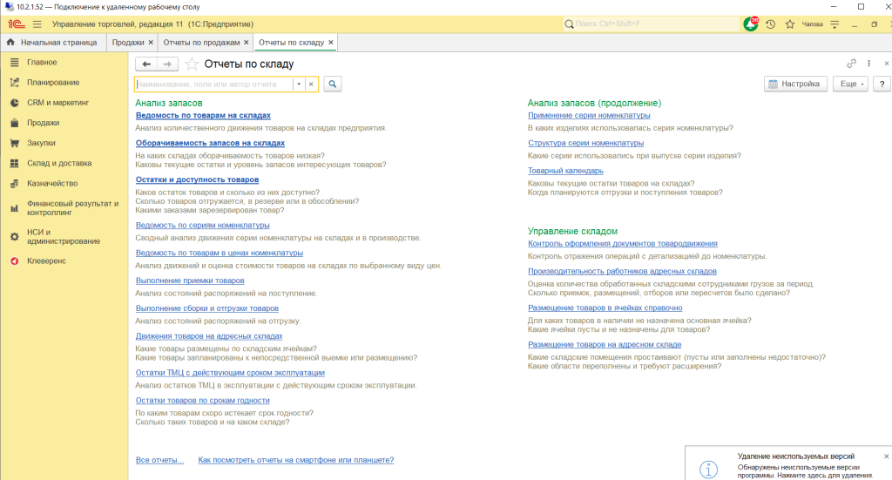
Task: Open the service settings lines icon near Чалова
Action: [835, 24]
